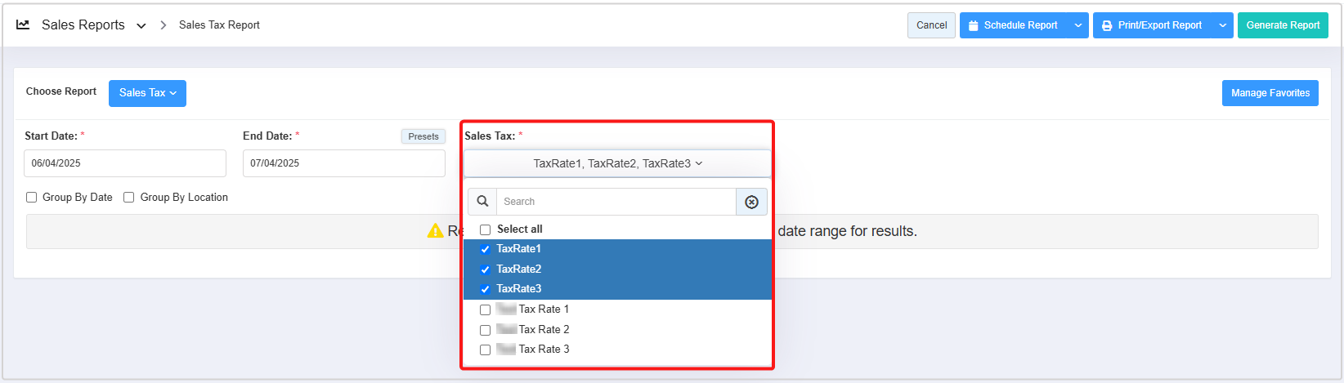The width and height of the screenshot is (1344, 383).
Task: Clear search with the circled X icon
Action: pyautogui.click(x=751, y=202)
